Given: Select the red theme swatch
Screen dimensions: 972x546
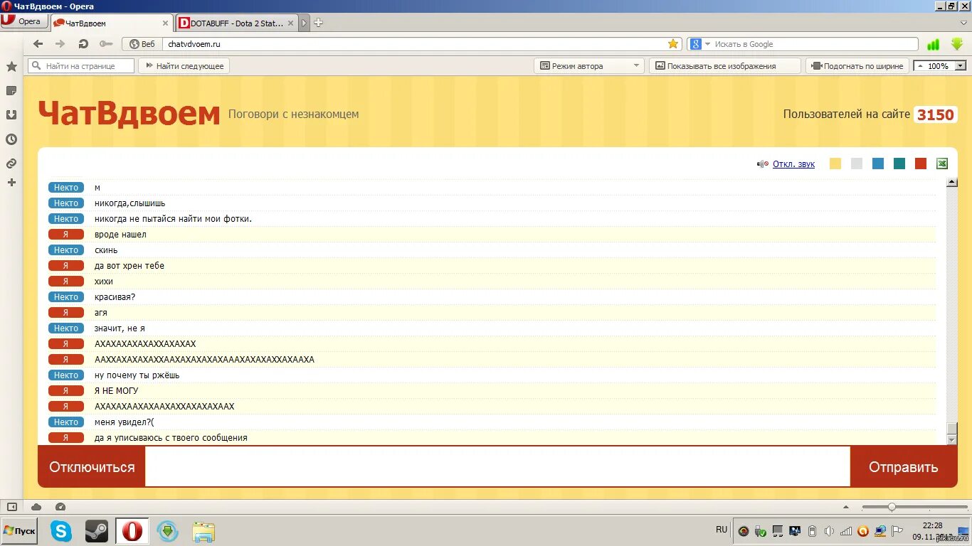Looking at the screenshot, I should pyautogui.click(x=921, y=164).
